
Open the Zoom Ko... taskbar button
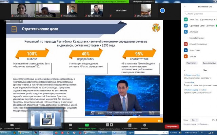tap(119, 133)
